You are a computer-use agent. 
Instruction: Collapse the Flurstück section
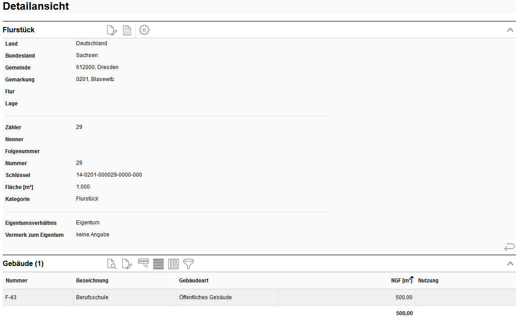[x=510, y=30]
